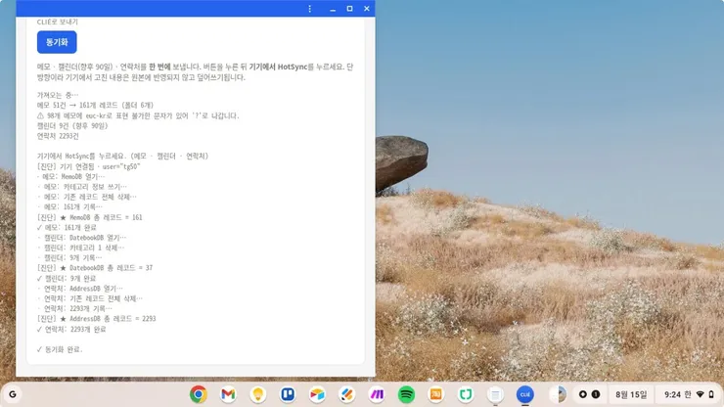The width and height of the screenshot is (724, 407).
Task: Click the Wi-Fi status icon
Action: [x=700, y=394]
